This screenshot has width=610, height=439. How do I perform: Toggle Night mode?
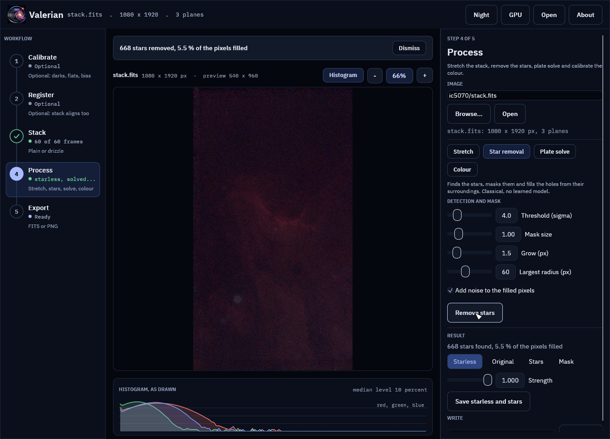(x=481, y=15)
